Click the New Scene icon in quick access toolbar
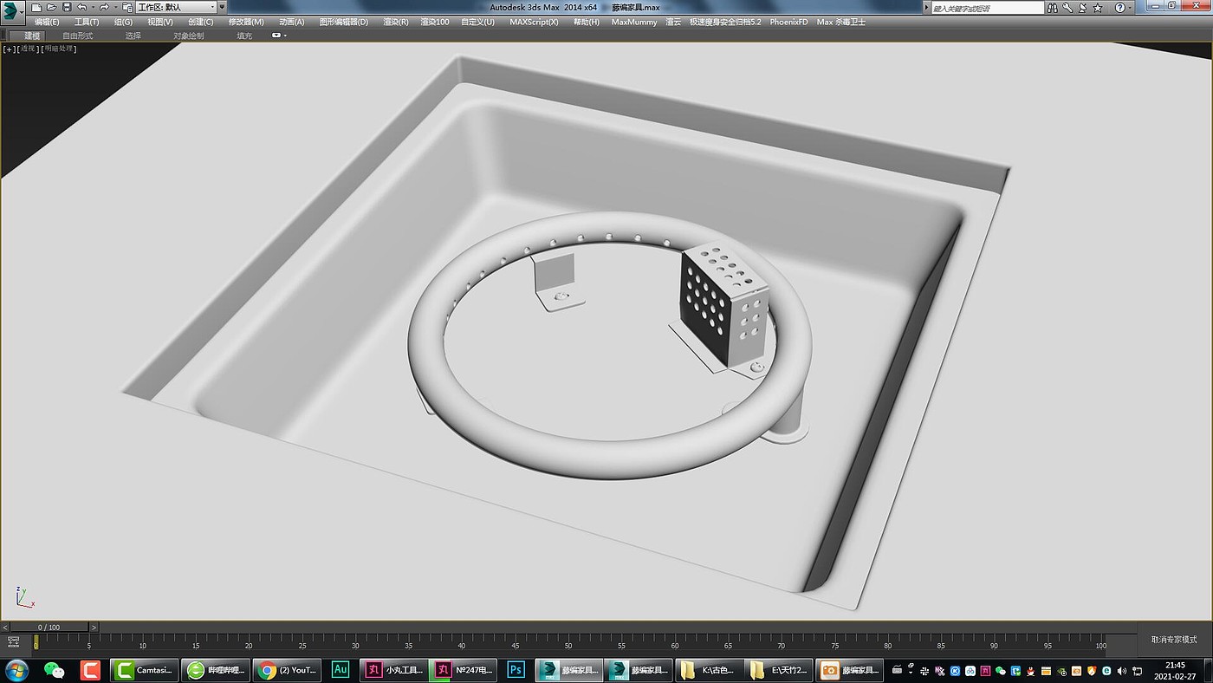Screen dimensions: 1213x683 pyautogui.click(x=36, y=7)
